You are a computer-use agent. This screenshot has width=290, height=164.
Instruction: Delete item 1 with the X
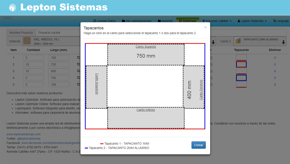pos(275,58)
